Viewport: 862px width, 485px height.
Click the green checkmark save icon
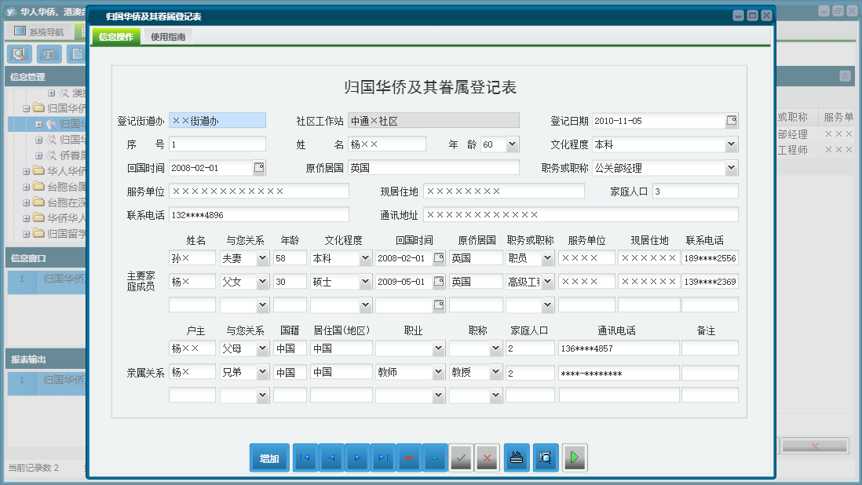(461, 458)
